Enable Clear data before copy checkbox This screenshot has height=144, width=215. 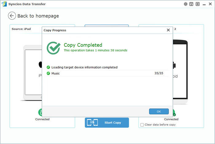point(142,125)
